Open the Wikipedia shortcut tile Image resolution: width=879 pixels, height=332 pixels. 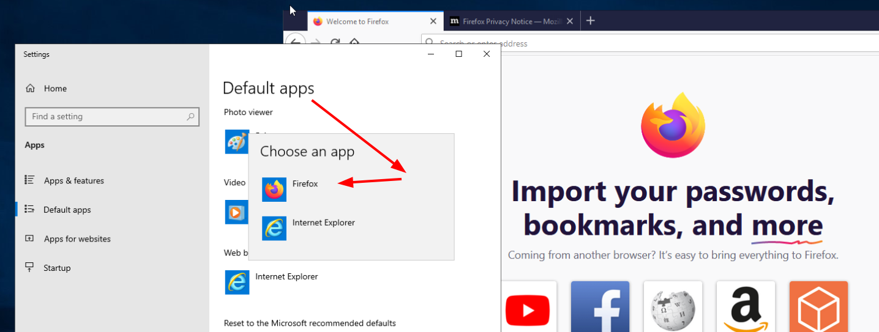pyautogui.click(x=673, y=306)
